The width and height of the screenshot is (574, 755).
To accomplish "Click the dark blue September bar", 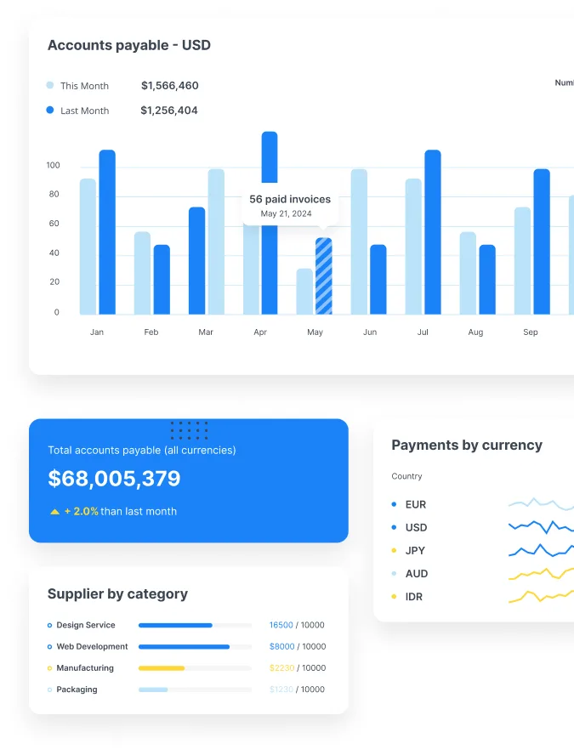I will (542, 241).
